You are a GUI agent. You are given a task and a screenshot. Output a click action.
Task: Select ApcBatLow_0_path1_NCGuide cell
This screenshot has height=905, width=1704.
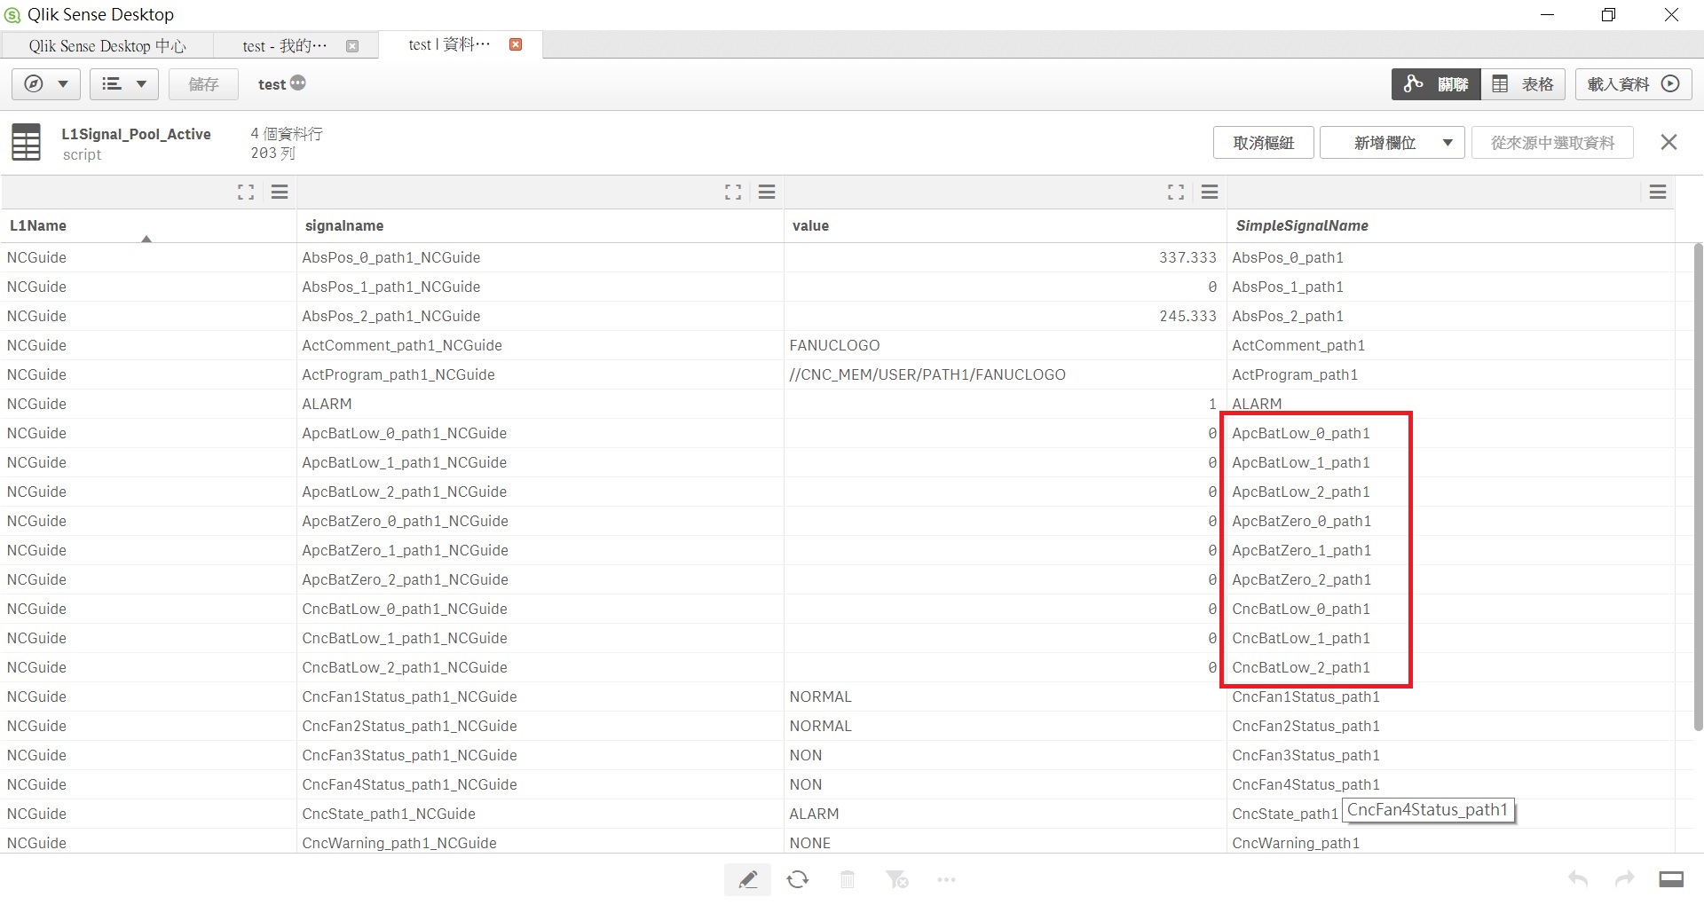pos(540,433)
